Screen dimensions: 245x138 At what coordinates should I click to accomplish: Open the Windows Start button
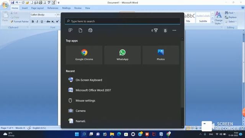(x=77, y=134)
